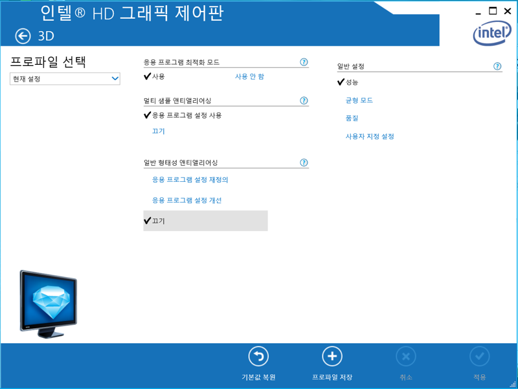The image size is (518, 389).
Task: Select 응용 프로그램 설정 개선 option
Action: pos(186,200)
